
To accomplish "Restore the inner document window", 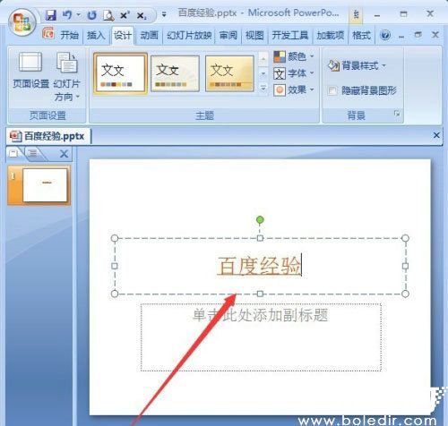I will pos(418,35).
